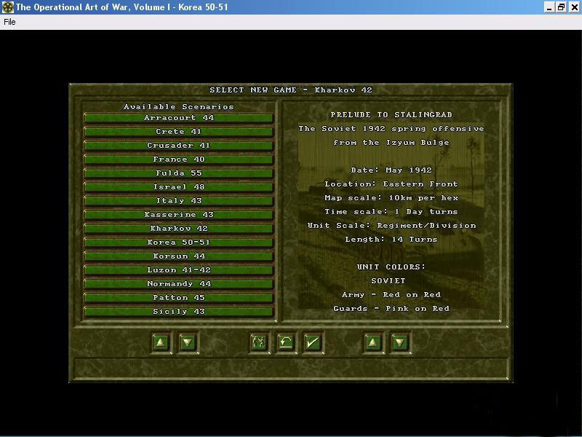The height and width of the screenshot is (437, 582).
Task: Select the France 40 scenario
Action: pyautogui.click(x=179, y=160)
